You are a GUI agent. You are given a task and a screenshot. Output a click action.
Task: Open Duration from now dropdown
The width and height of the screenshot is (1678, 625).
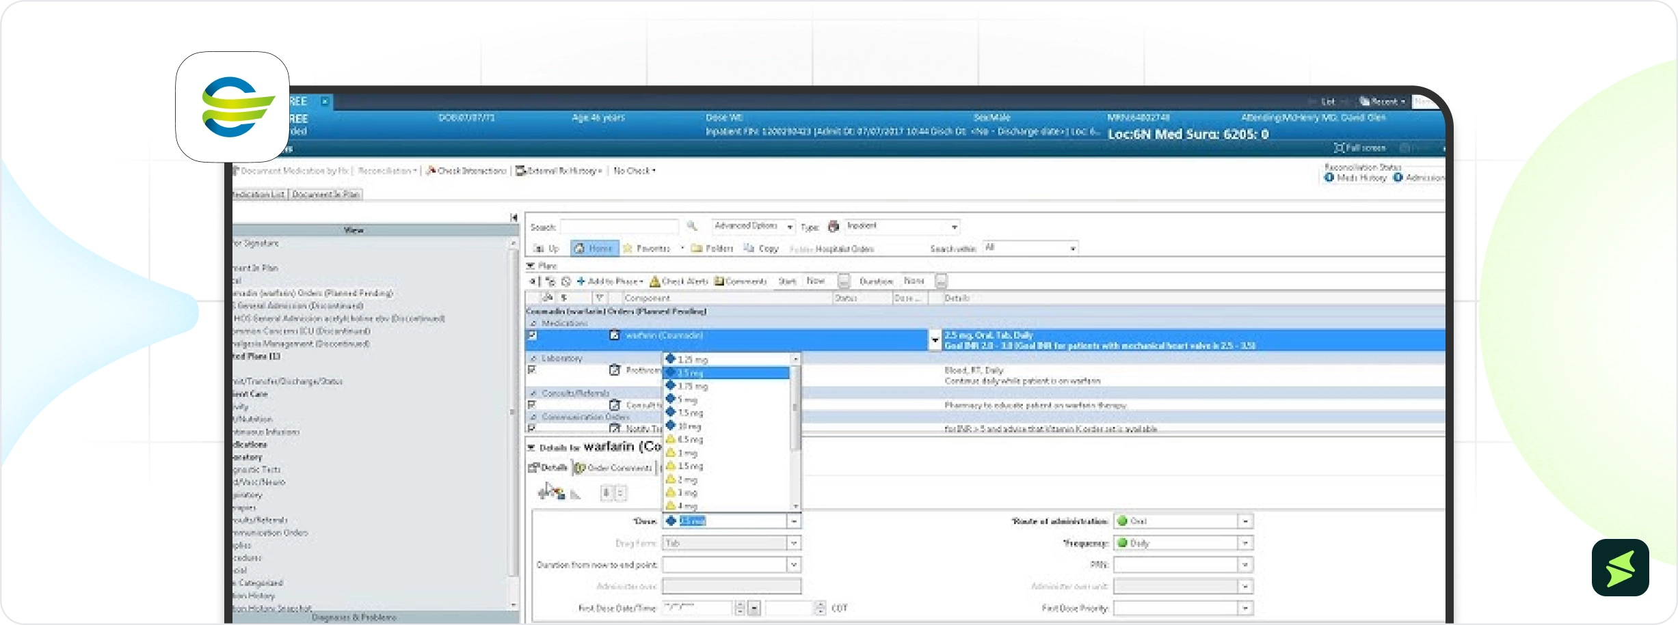794,565
